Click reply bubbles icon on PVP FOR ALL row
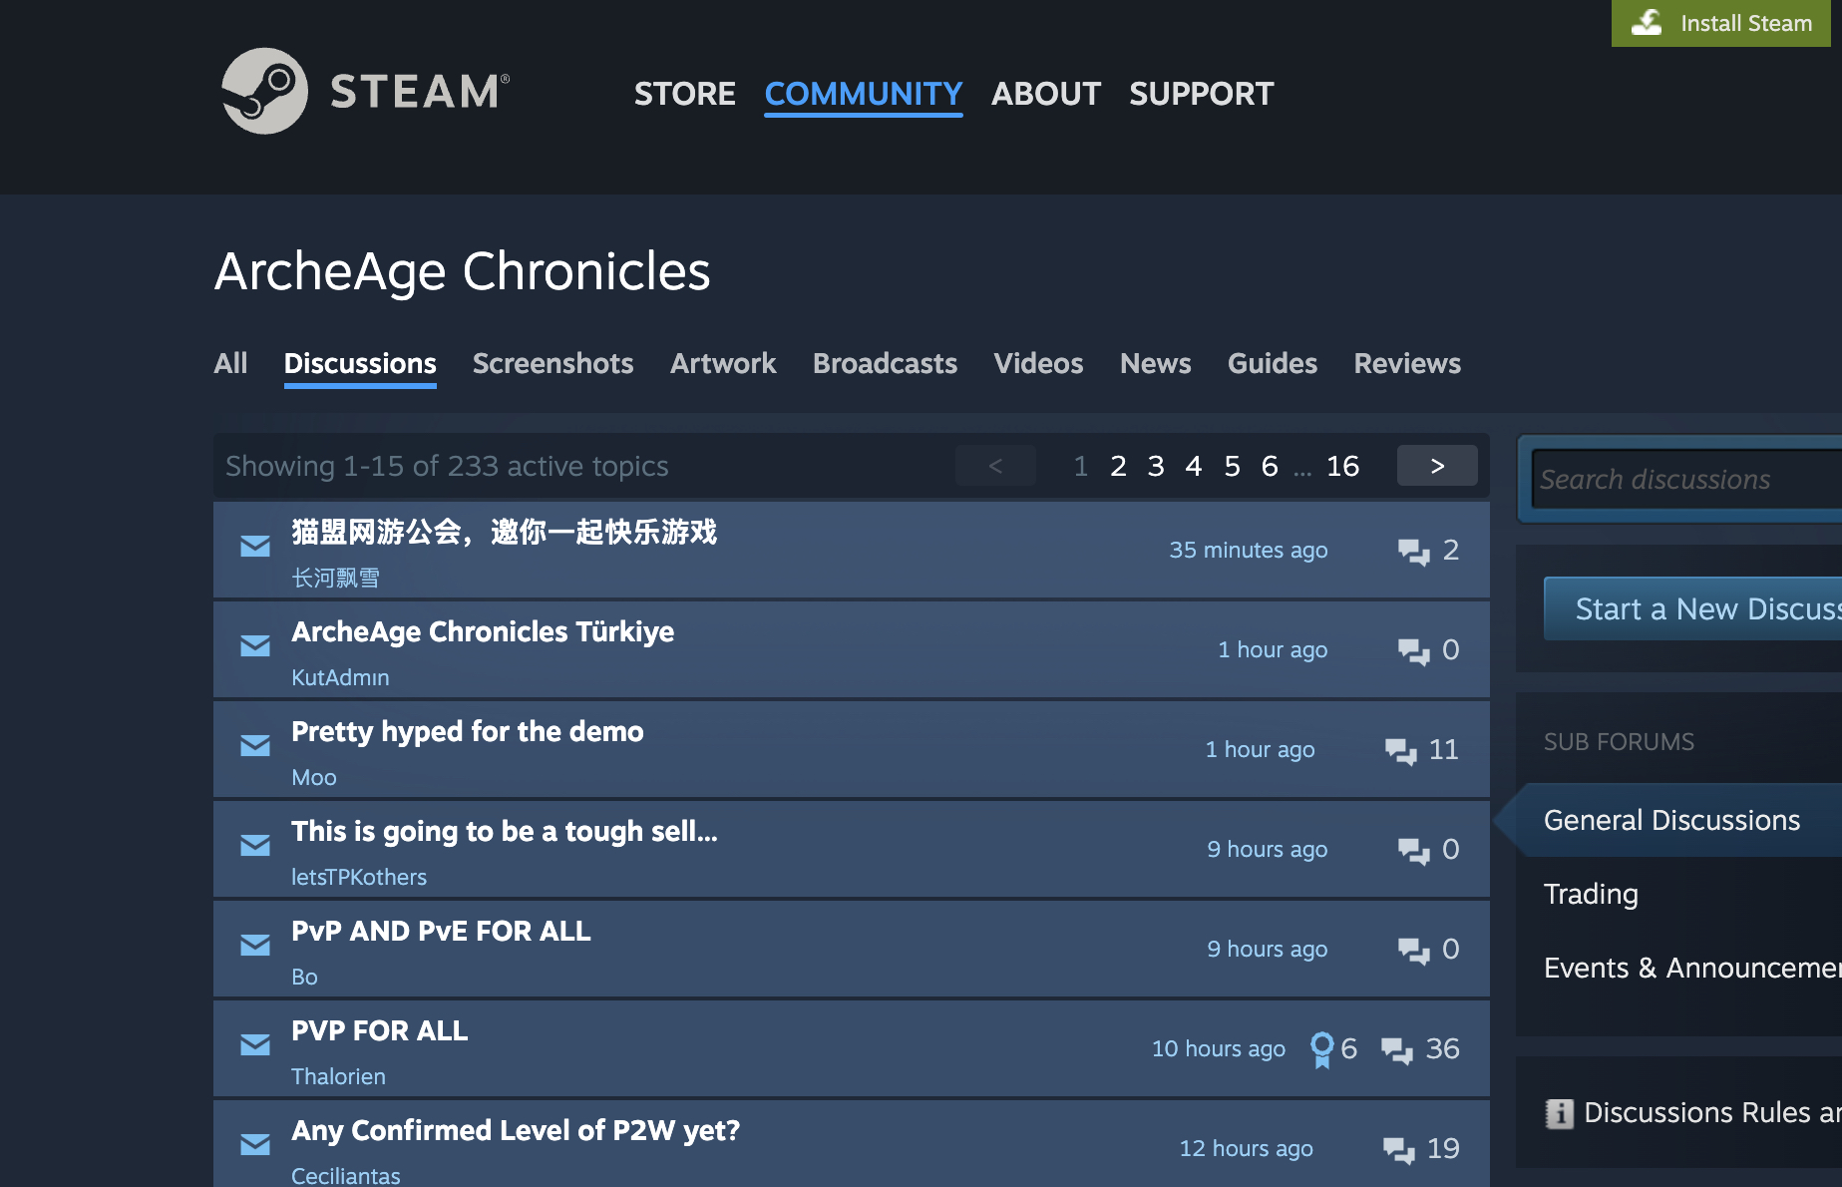 tap(1397, 1050)
